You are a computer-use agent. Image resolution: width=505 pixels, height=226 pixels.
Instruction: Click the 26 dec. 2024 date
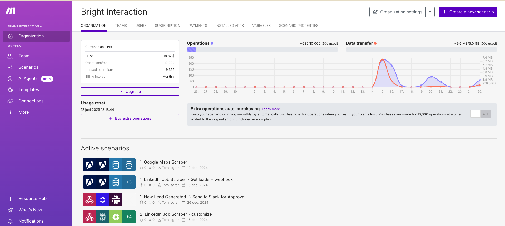click(x=198, y=203)
